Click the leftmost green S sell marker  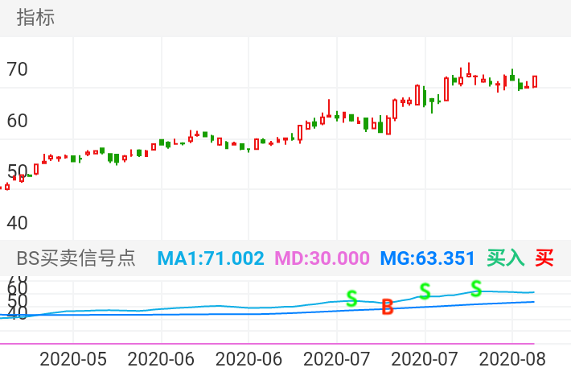tap(351, 299)
